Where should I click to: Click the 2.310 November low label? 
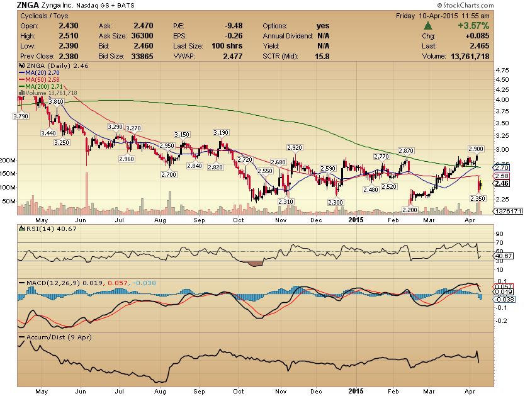286,202
